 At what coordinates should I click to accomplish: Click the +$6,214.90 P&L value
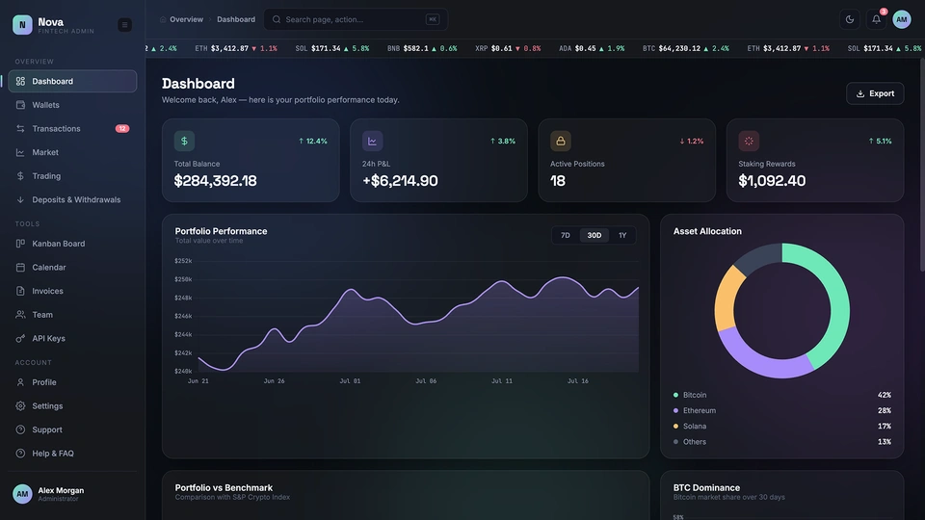click(x=400, y=181)
